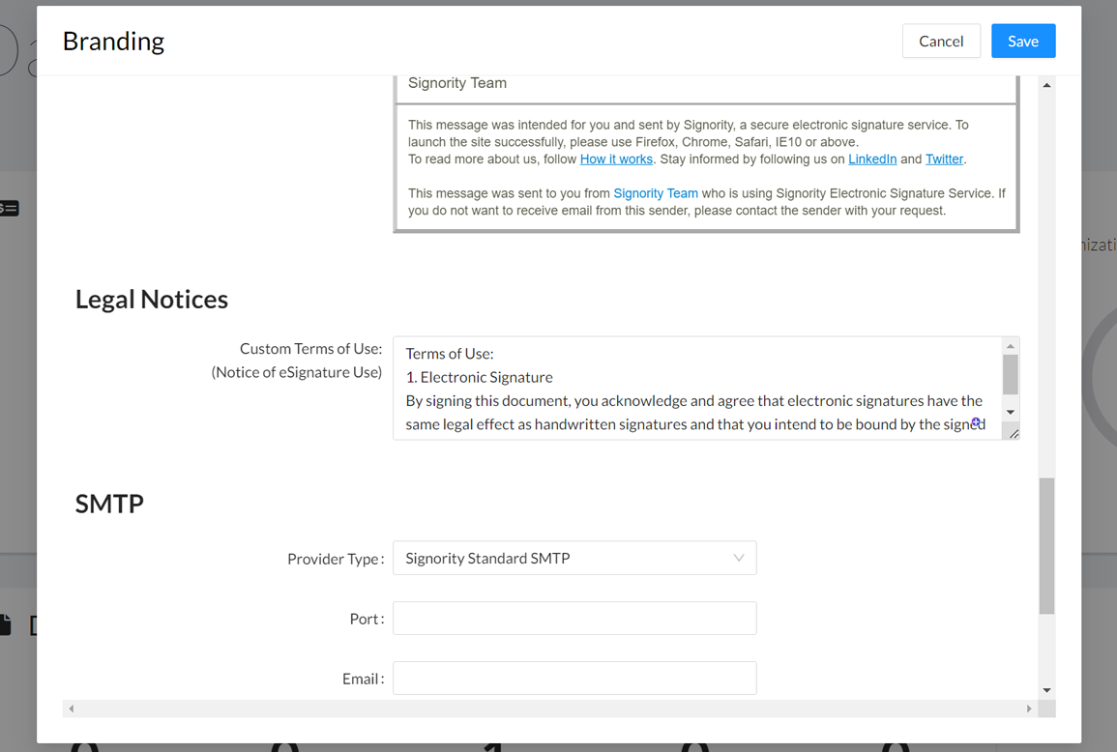
Task: Click the Port input field
Action: pyautogui.click(x=574, y=618)
